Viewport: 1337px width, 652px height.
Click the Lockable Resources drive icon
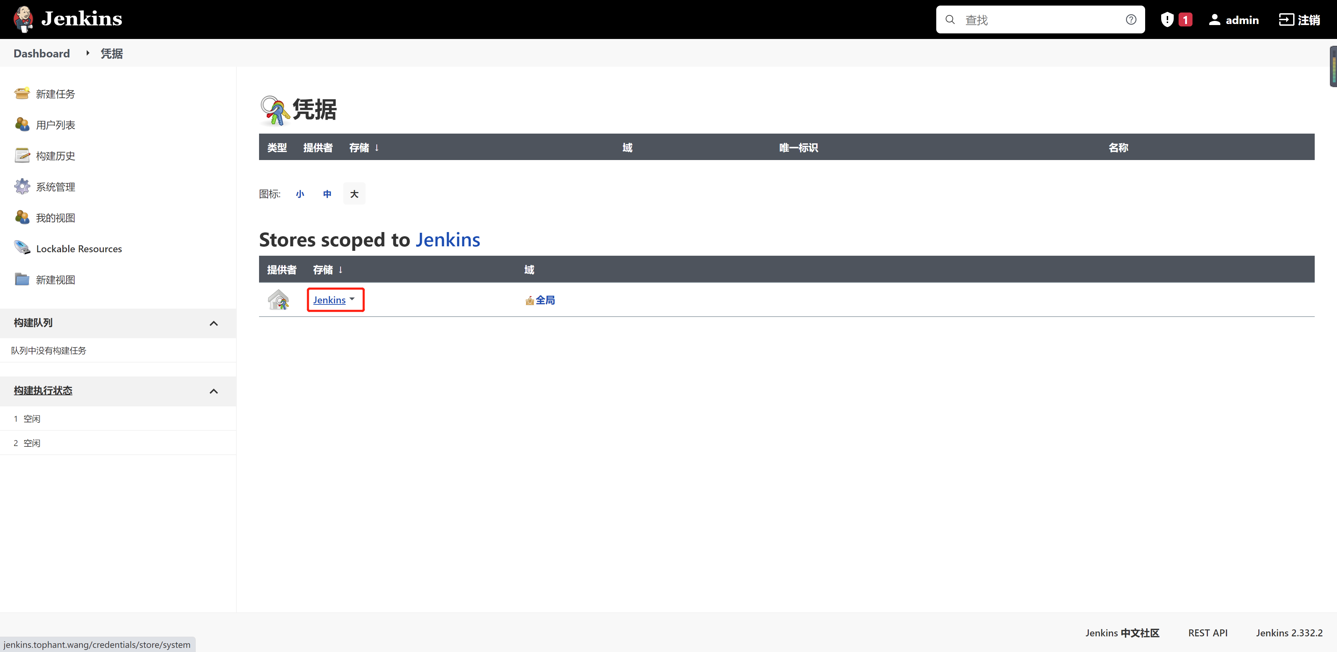point(22,248)
